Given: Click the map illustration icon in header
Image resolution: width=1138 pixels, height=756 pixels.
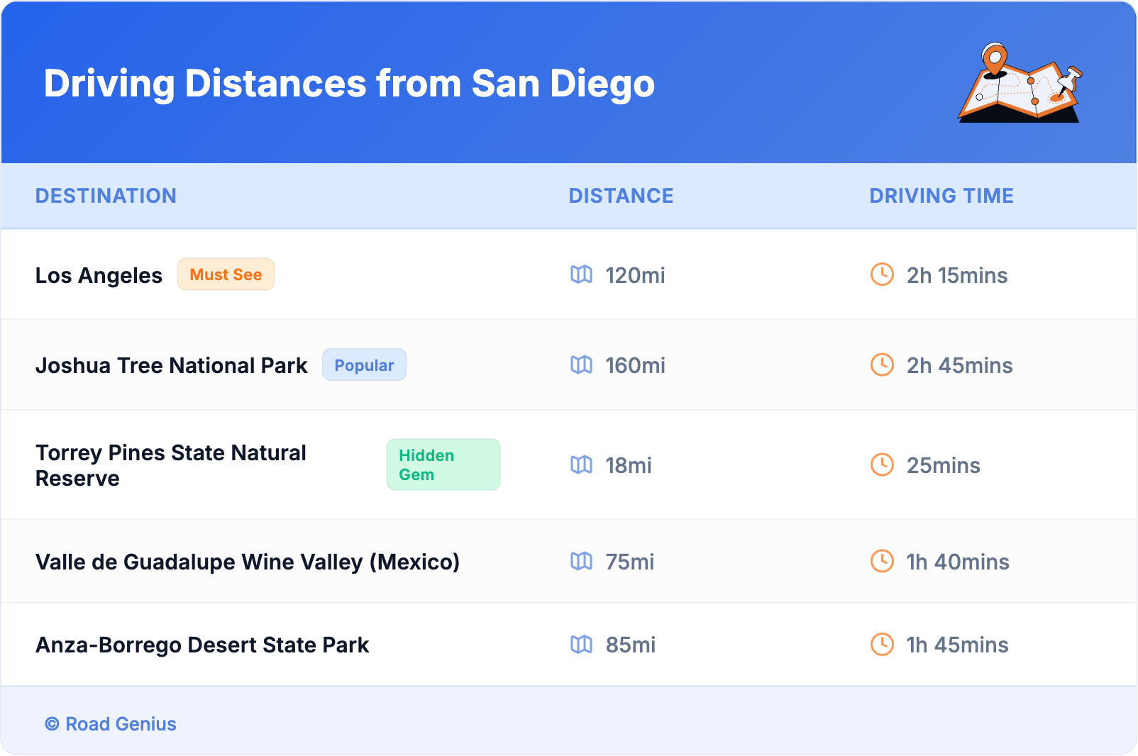Looking at the screenshot, I should [x=1020, y=82].
